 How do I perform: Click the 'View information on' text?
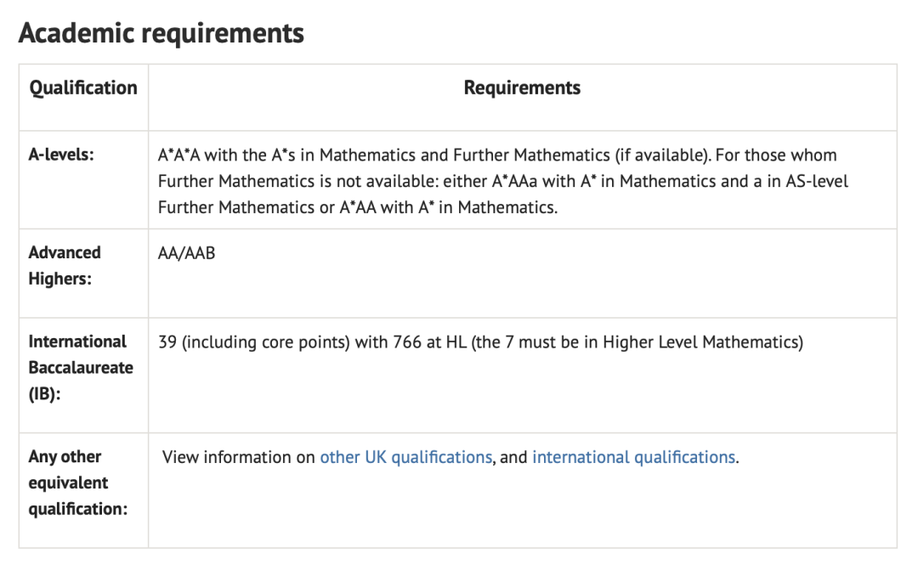(239, 457)
